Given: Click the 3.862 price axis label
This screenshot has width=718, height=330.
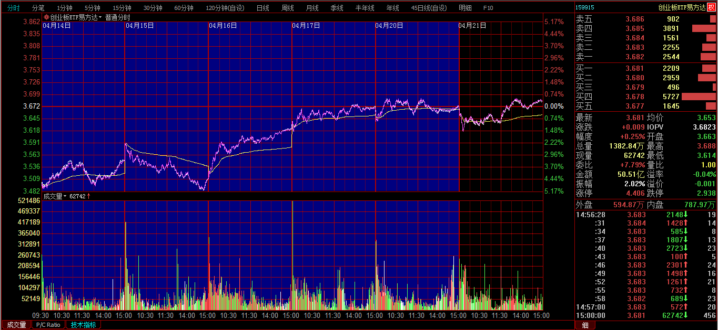Looking at the screenshot, I should point(32,22).
